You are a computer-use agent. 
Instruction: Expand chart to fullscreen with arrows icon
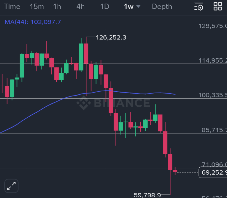pyautogui.click(x=11, y=186)
